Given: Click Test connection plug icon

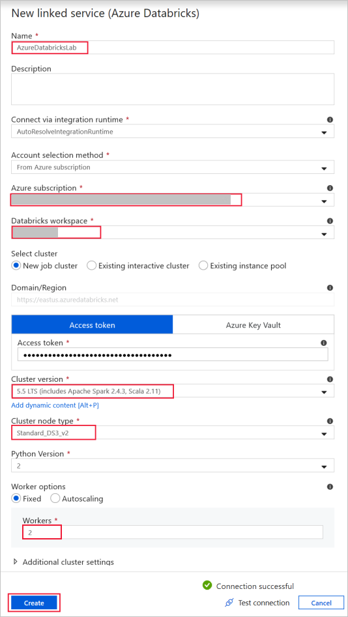Looking at the screenshot, I should 229,603.
